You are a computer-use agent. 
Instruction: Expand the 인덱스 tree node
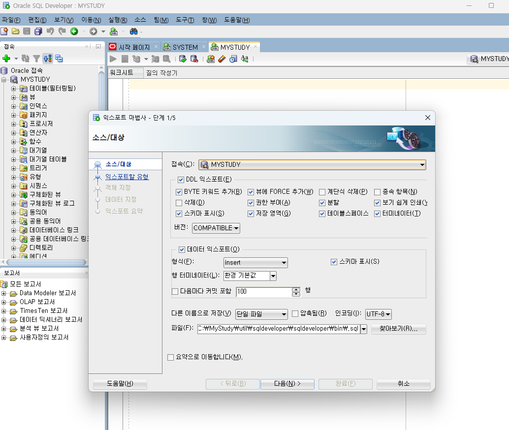click(13, 106)
